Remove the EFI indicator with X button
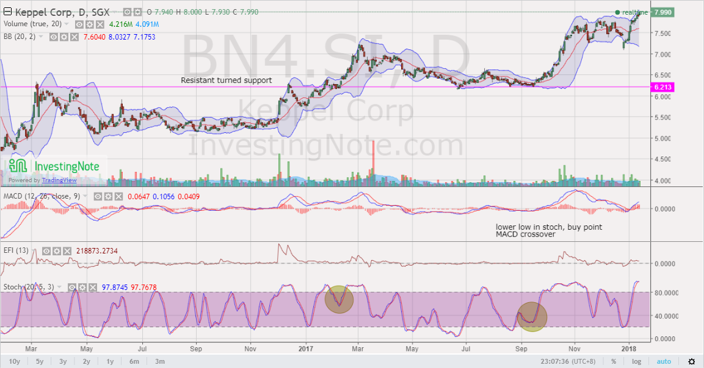Image resolution: width=704 pixels, height=368 pixels. tap(67, 250)
